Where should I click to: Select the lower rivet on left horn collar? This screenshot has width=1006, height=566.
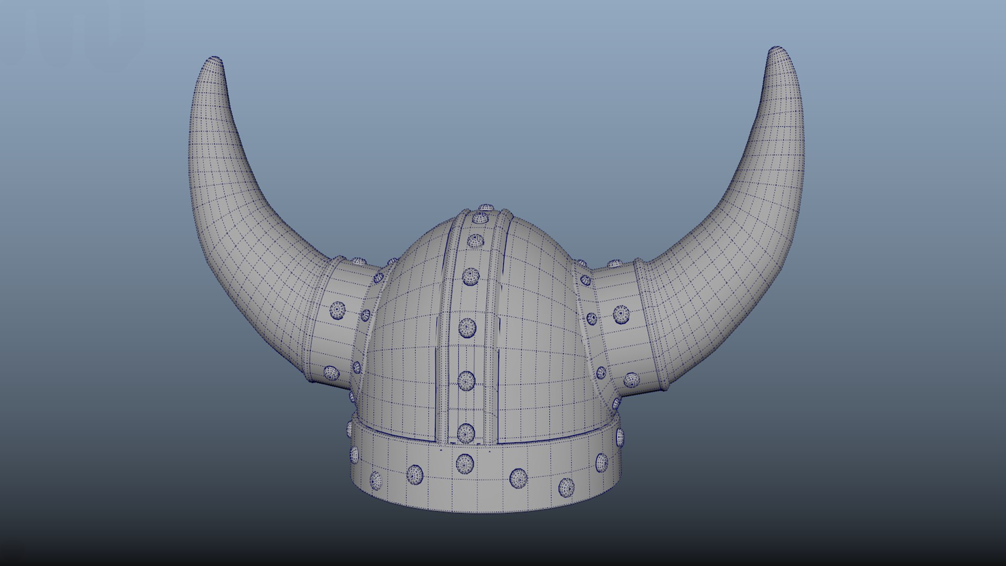tap(331, 373)
